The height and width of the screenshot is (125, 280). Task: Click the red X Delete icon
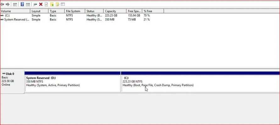click(41, 4)
